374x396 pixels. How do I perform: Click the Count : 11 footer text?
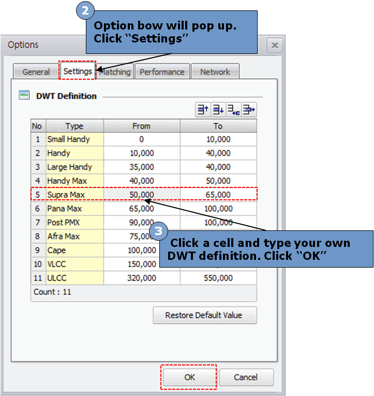pos(52,292)
